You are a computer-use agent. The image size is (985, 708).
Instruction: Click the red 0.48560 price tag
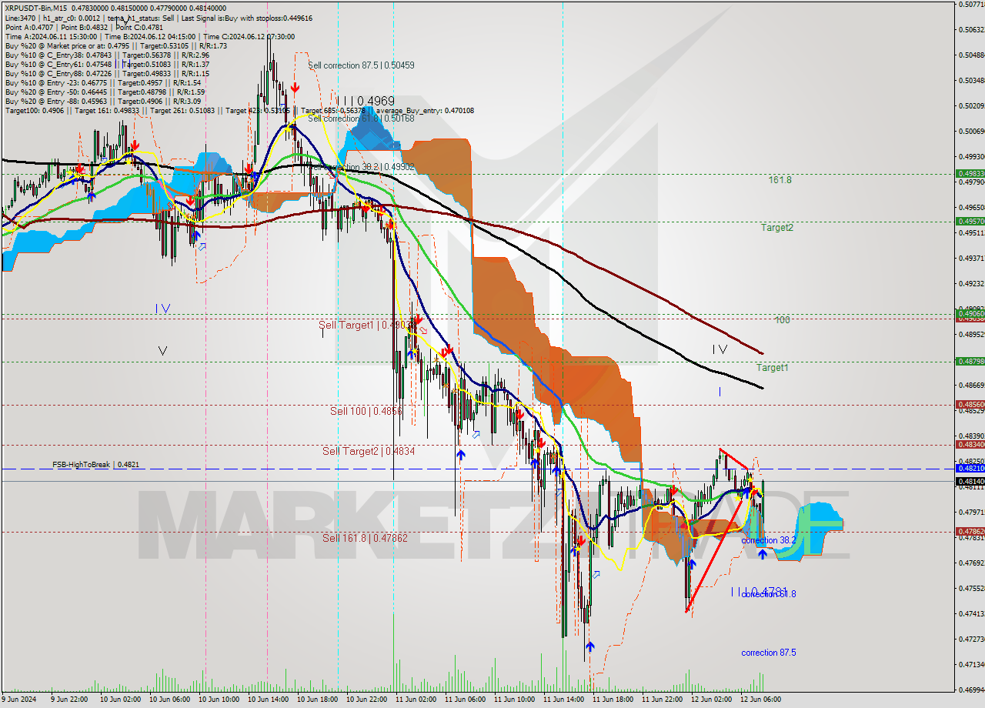click(970, 404)
